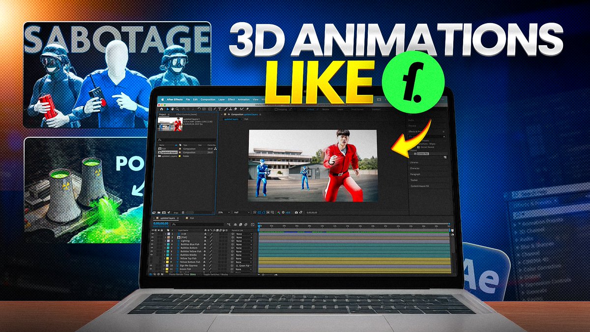Click the Project flowchart icon beside Fish row
The height and width of the screenshot is (332, 590).
[215, 149]
